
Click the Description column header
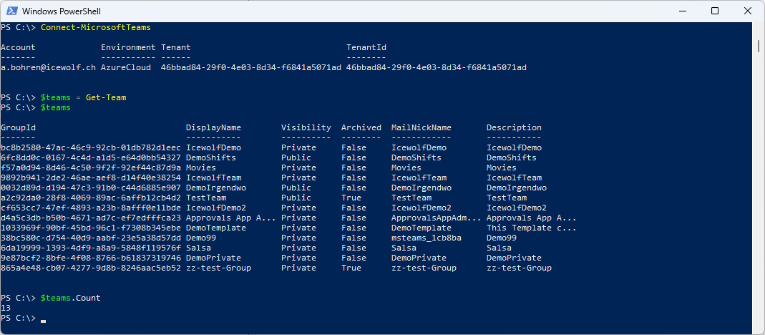pyautogui.click(x=514, y=127)
